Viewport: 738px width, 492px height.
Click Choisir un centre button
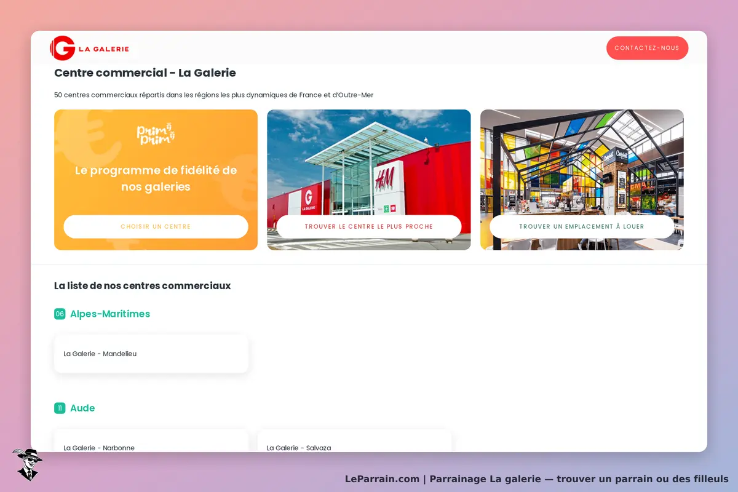coord(156,227)
